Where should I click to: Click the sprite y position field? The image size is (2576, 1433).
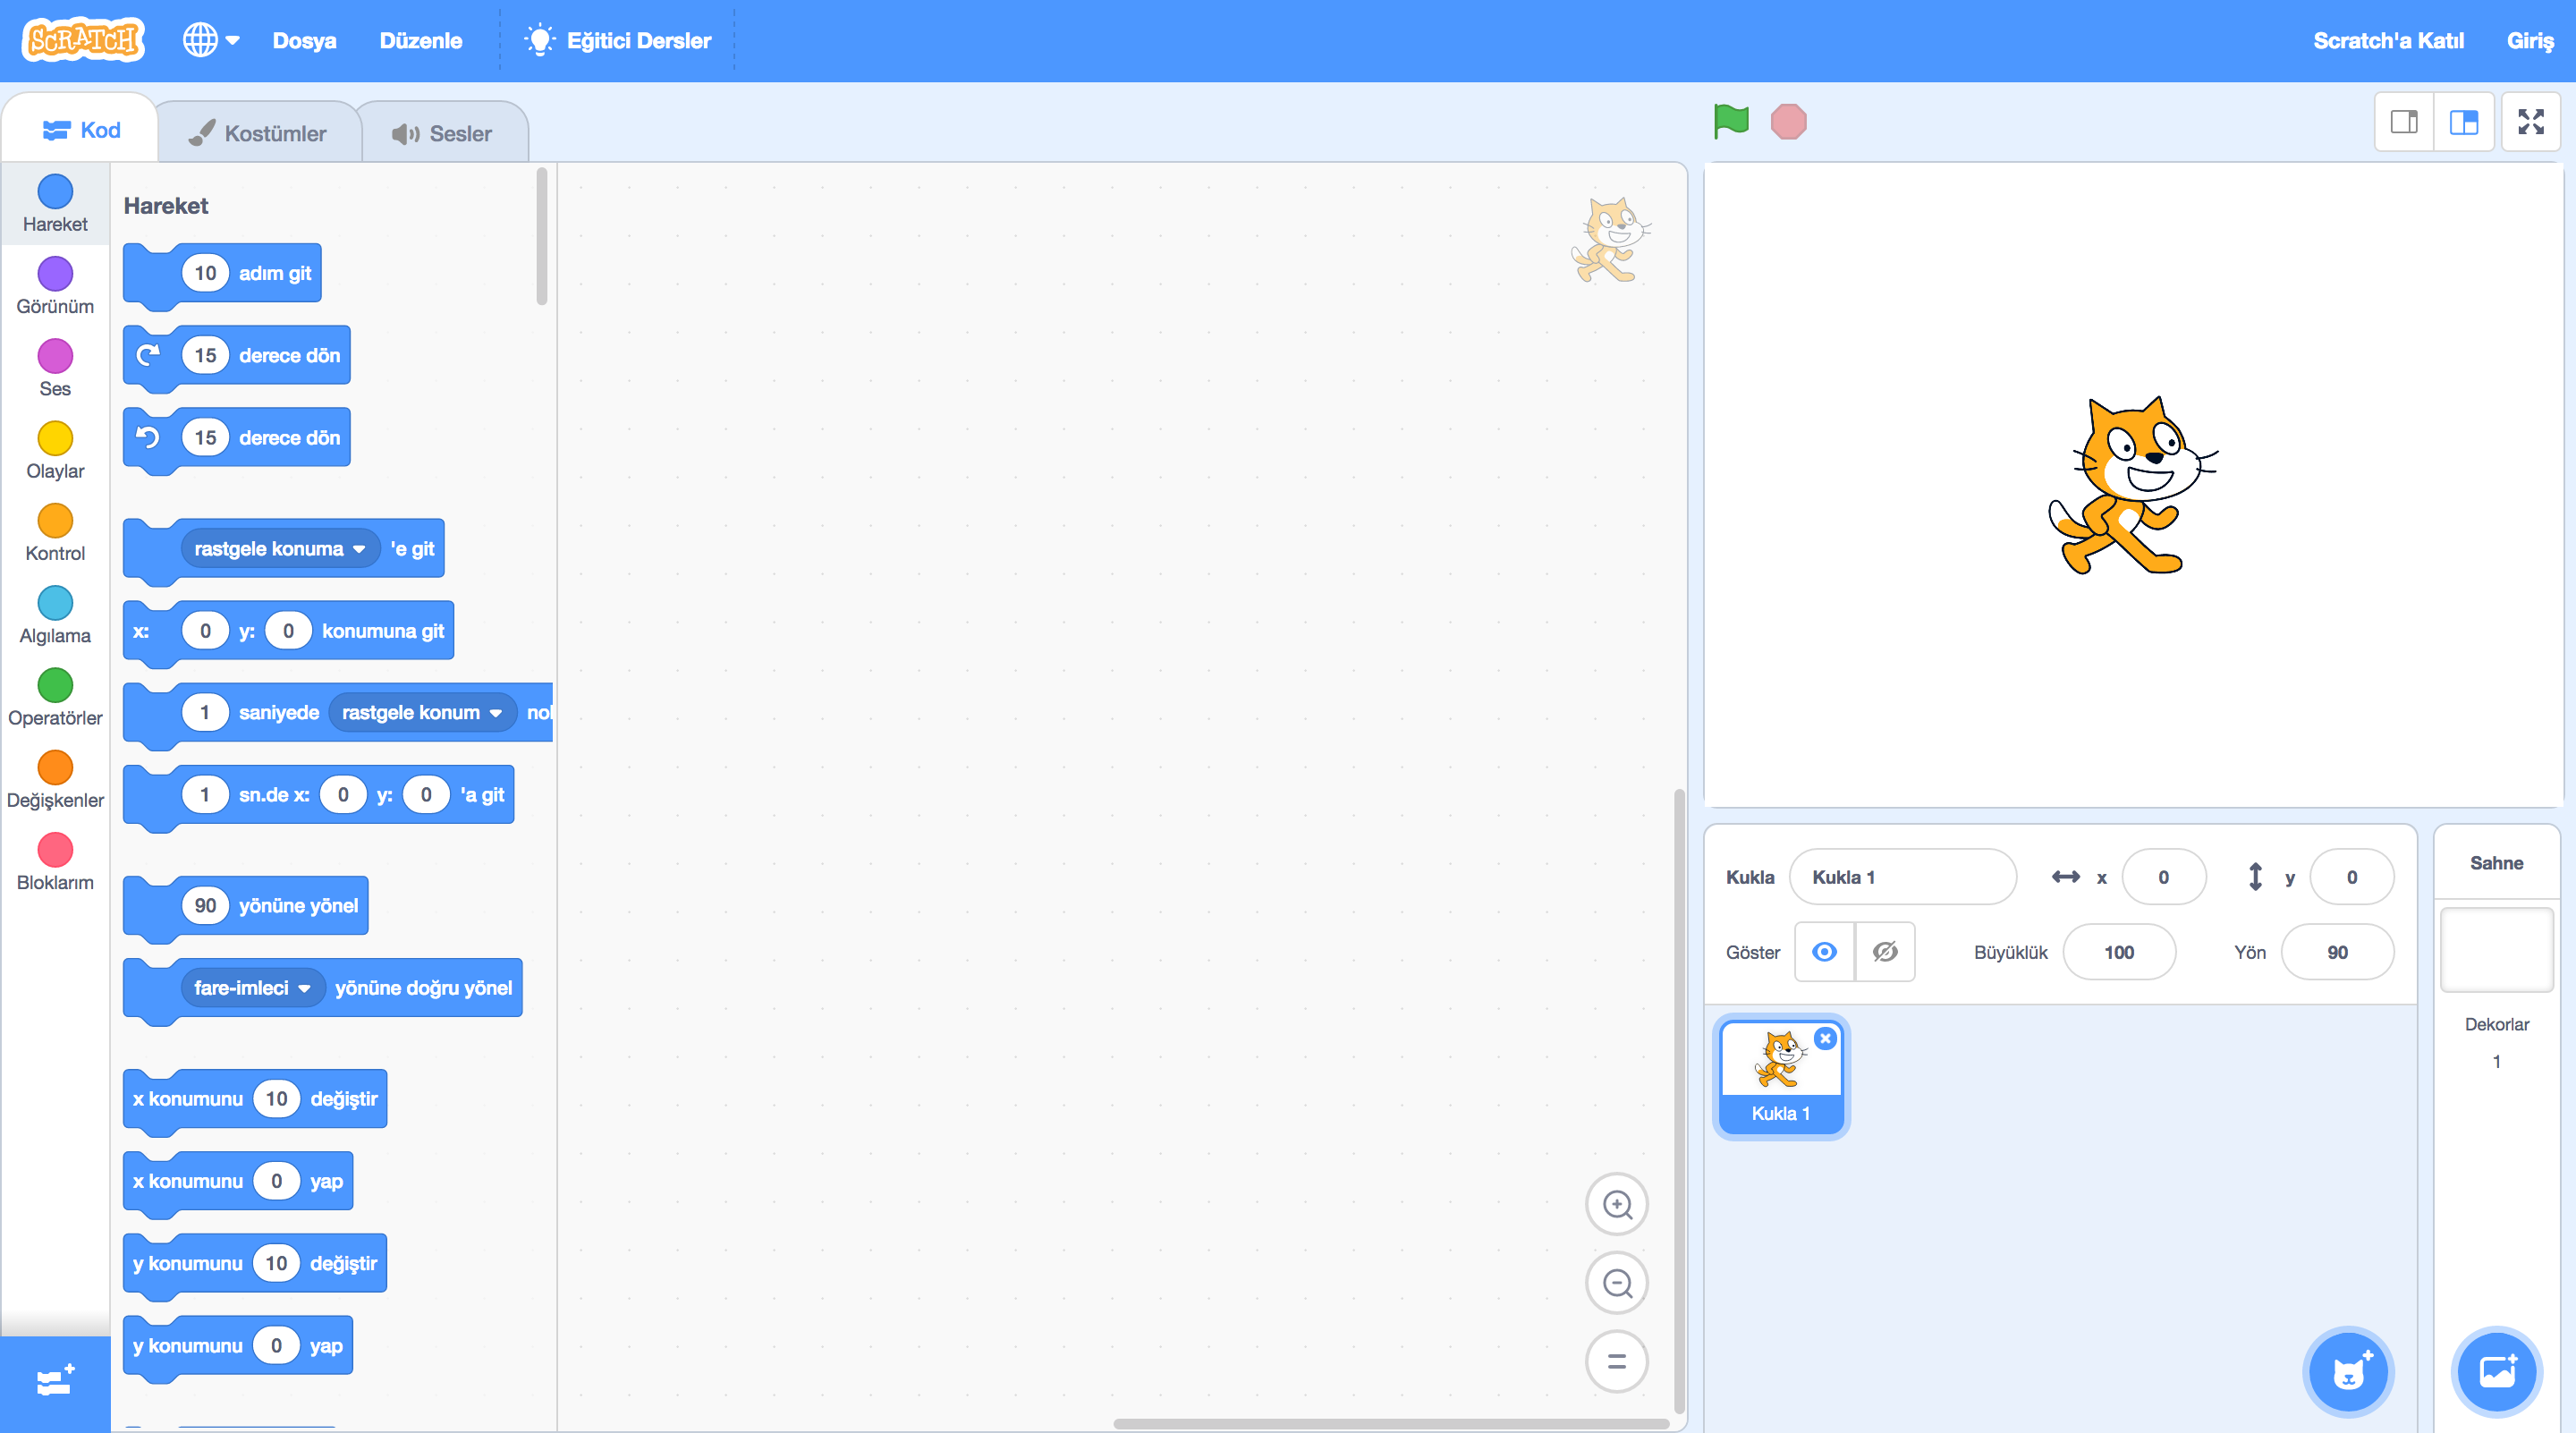[2351, 877]
